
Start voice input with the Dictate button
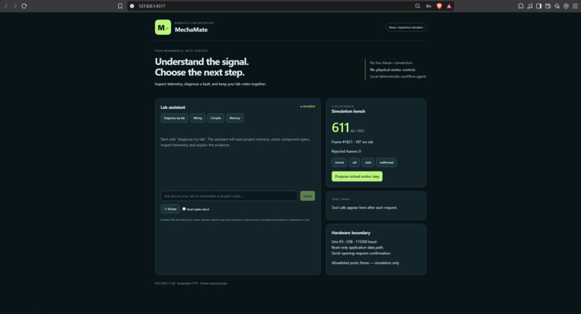pyautogui.click(x=170, y=209)
